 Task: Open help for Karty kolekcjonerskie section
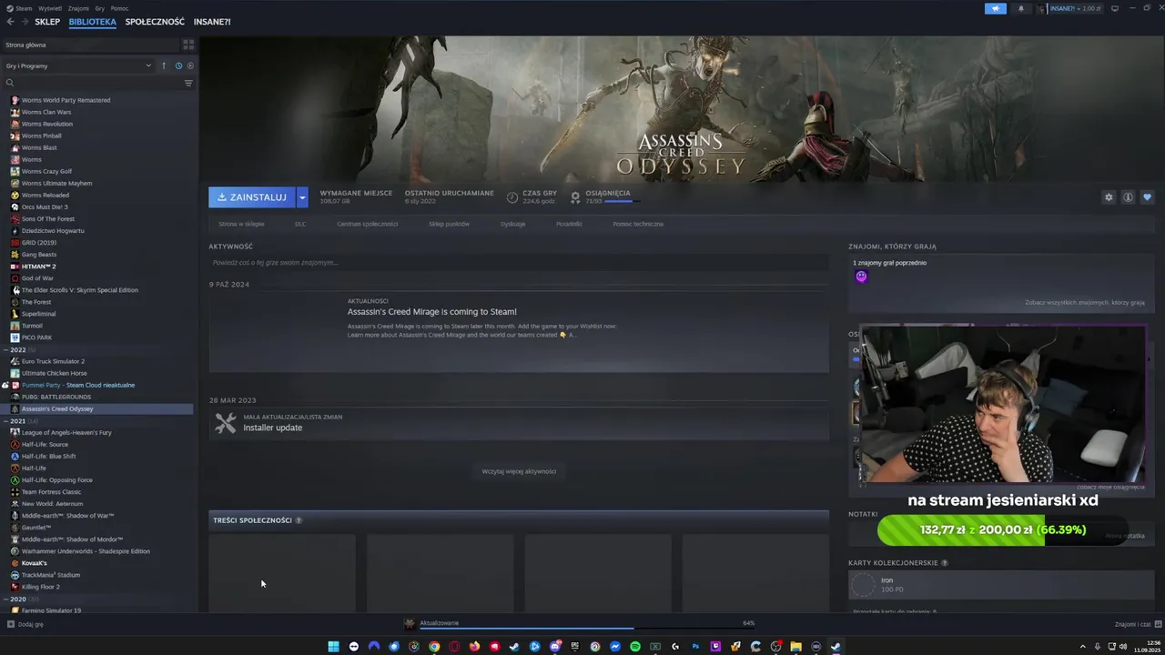coord(944,563)
